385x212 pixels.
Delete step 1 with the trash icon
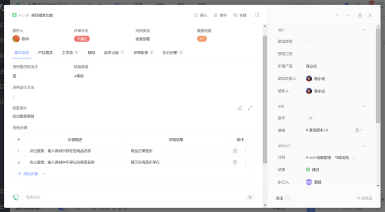tap(235, 151)
